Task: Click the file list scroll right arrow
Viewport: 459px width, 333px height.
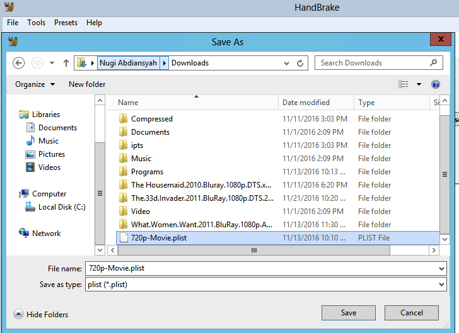Action: point(434,251)
